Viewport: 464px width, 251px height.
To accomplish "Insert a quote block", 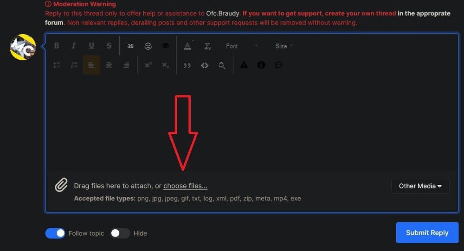I will tap(187, 65).
